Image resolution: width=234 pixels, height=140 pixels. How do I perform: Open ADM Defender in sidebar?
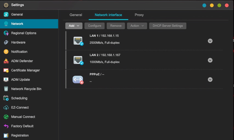[29, 61]
